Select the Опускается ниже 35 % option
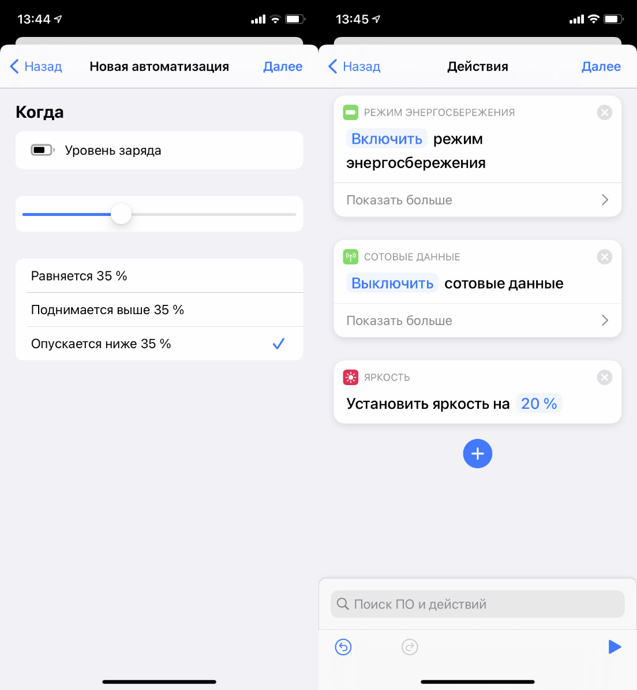The image size is (637, 690). [159, 344]
